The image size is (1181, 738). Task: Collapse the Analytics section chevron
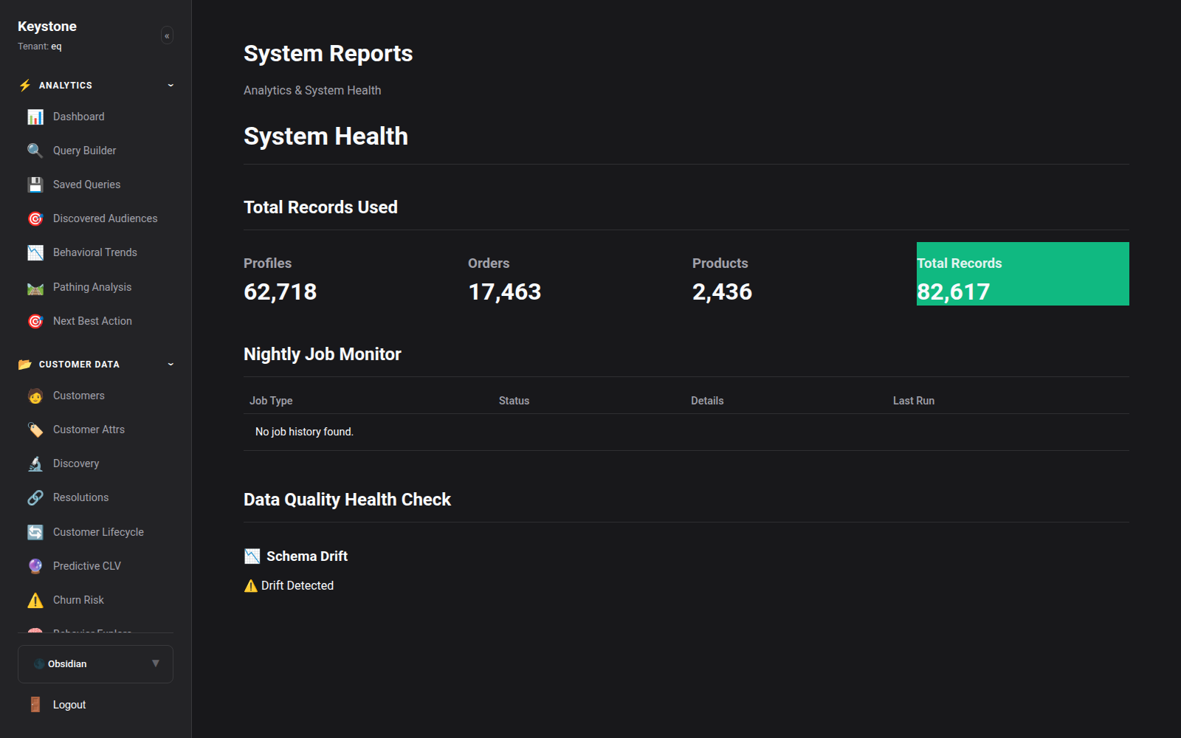coord(171,85)
